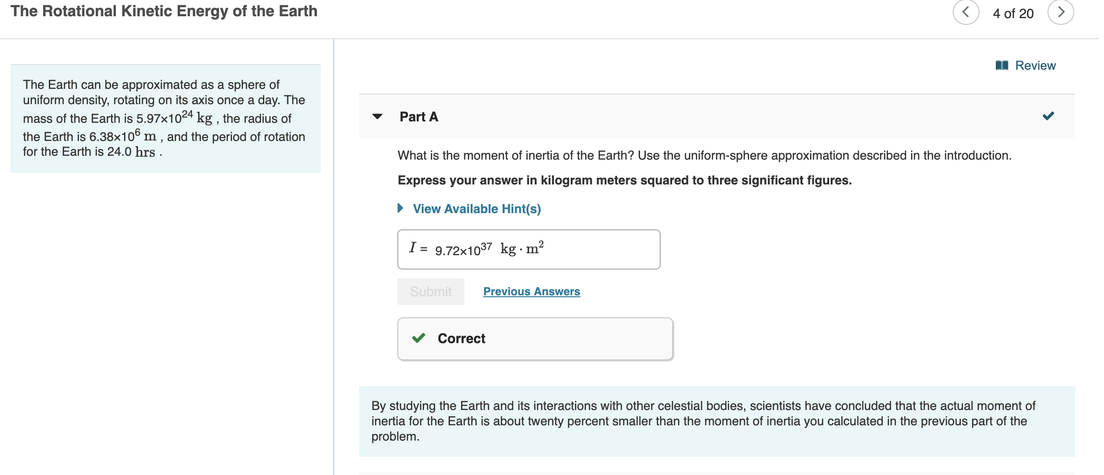1104x475 pixels.
Task: Click the blue checkmark in Part A header
Action: (x=1048, y=116)
